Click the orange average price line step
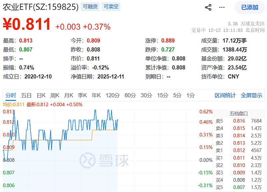Viewport: 267px width, 192px height. tap(92, 135)
